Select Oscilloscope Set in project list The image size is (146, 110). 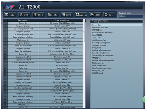click(x=99, y=40)
